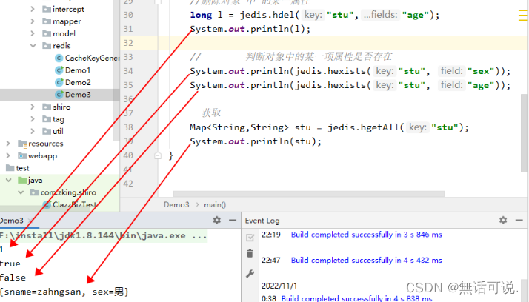Click the CacheKeyGenerator class icon
Screen dimensions: 529x302
pyautogui.click(x=59, y=58)
